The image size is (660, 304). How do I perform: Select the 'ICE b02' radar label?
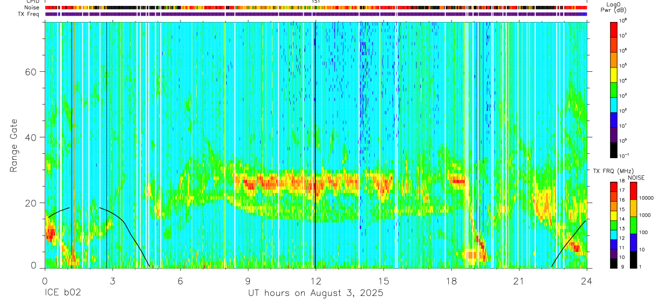point(63,294)
